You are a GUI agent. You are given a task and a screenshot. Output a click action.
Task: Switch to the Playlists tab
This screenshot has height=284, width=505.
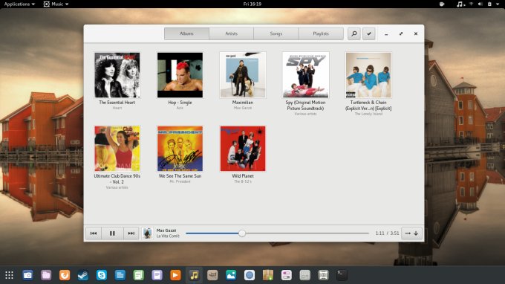(321, 33)
